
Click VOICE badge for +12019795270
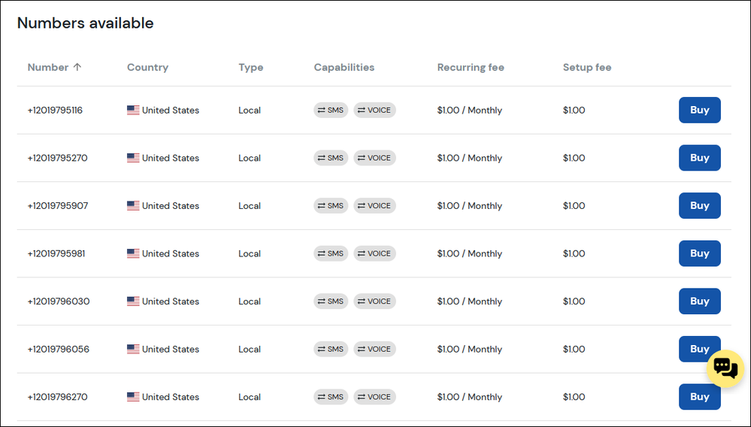374,158
